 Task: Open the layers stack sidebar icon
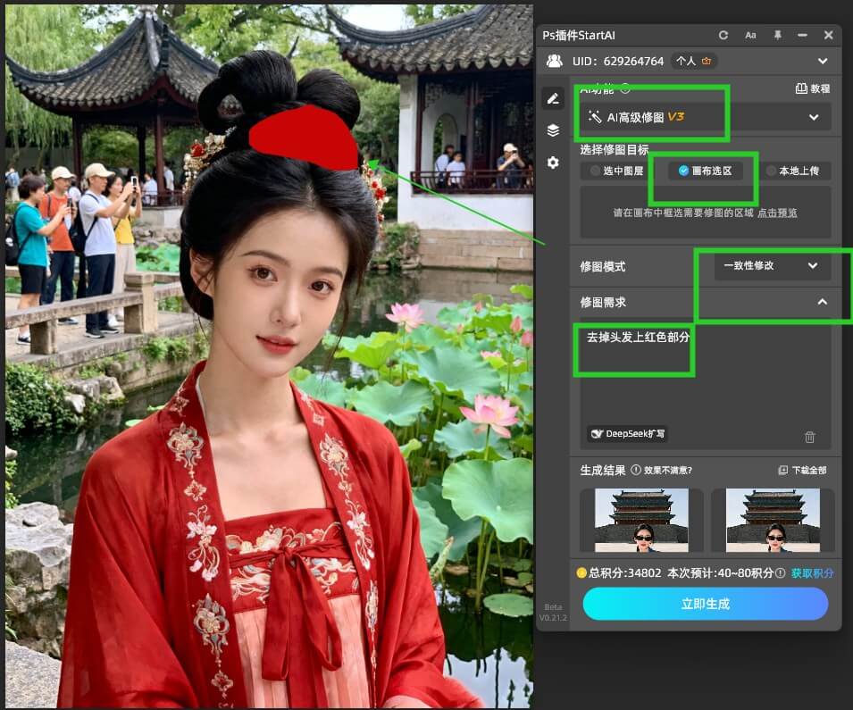(554, 130)
